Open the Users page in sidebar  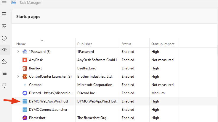pyautogui.click(x=4, y=62)
